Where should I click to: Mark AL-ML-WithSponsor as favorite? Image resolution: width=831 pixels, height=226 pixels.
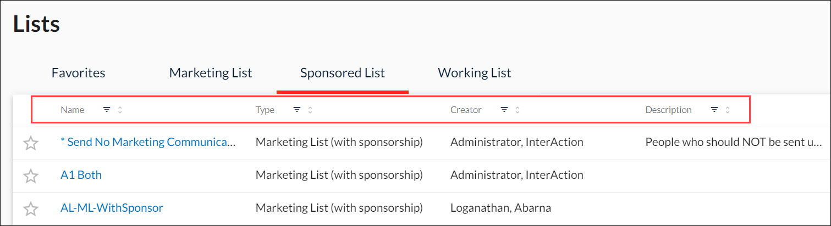pos(31,209)
